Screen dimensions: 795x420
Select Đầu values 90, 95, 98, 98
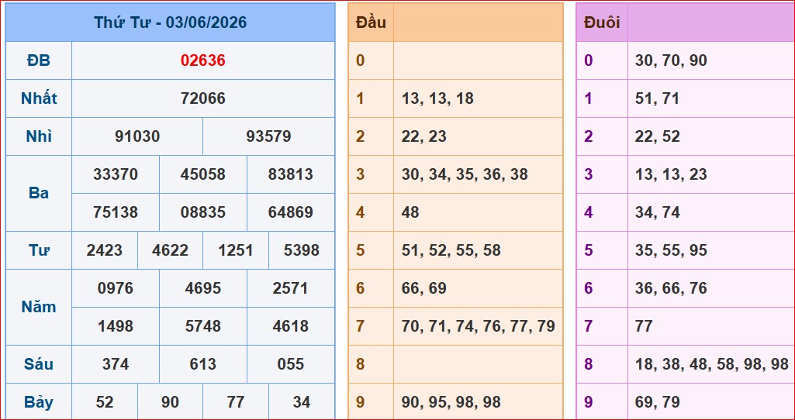pos(451,402)
